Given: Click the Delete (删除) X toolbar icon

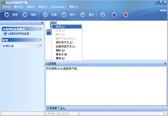Looking at the screenshot, I should (25, 15).
